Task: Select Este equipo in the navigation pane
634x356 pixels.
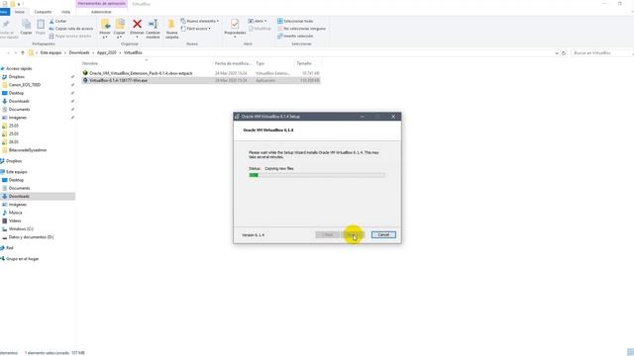Action: 17,171
